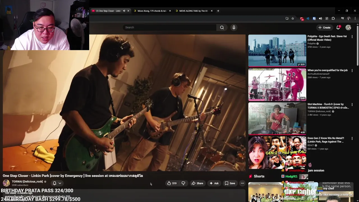Open options for overqualified for the job video
Image resolution: width=359 pixels, height=202 pixels.
click(352, 71)
